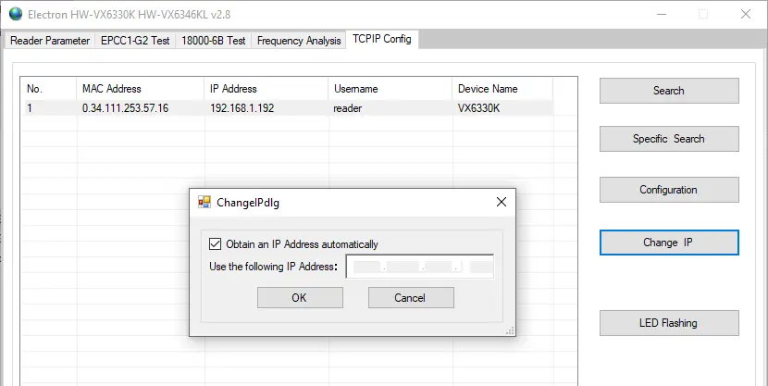
Task: Click the Search button
Action: coord(668,91)
